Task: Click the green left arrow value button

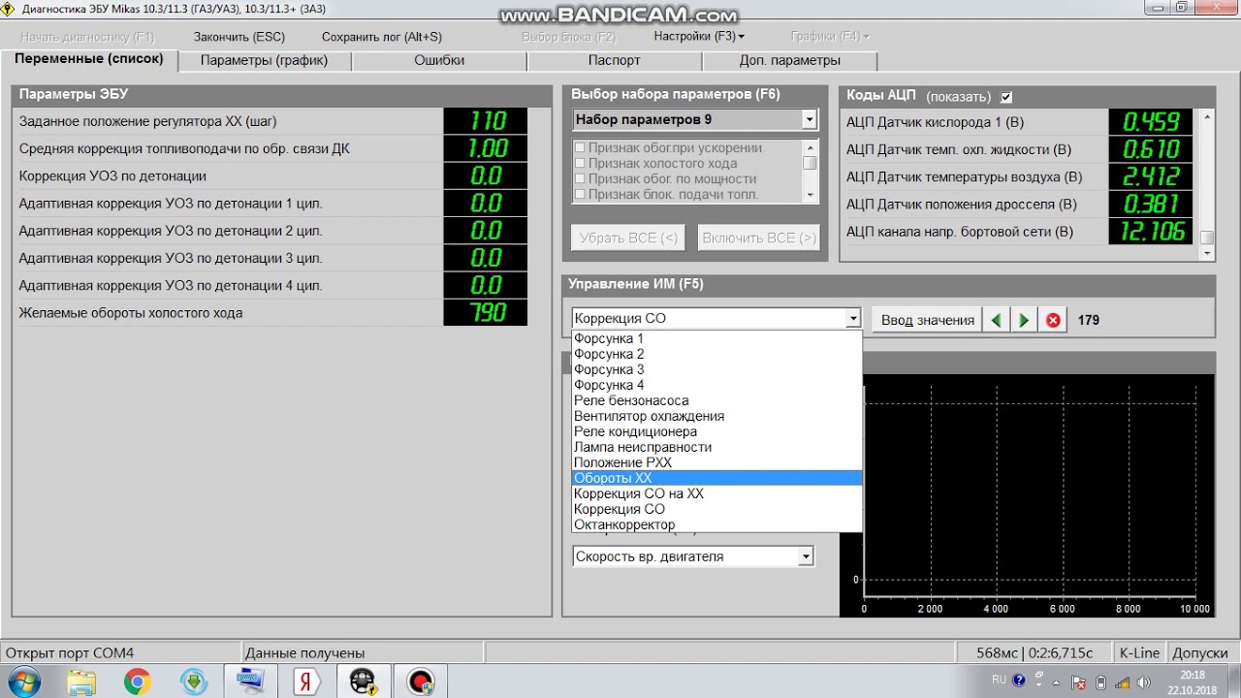Action: coord(996,320)
